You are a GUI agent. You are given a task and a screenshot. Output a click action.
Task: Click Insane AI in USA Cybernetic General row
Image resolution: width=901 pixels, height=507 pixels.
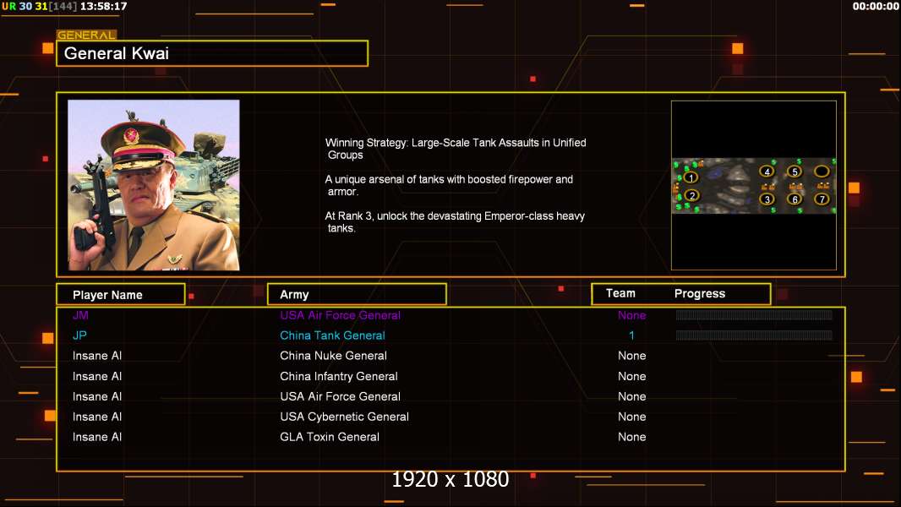[x=97, y=417]
